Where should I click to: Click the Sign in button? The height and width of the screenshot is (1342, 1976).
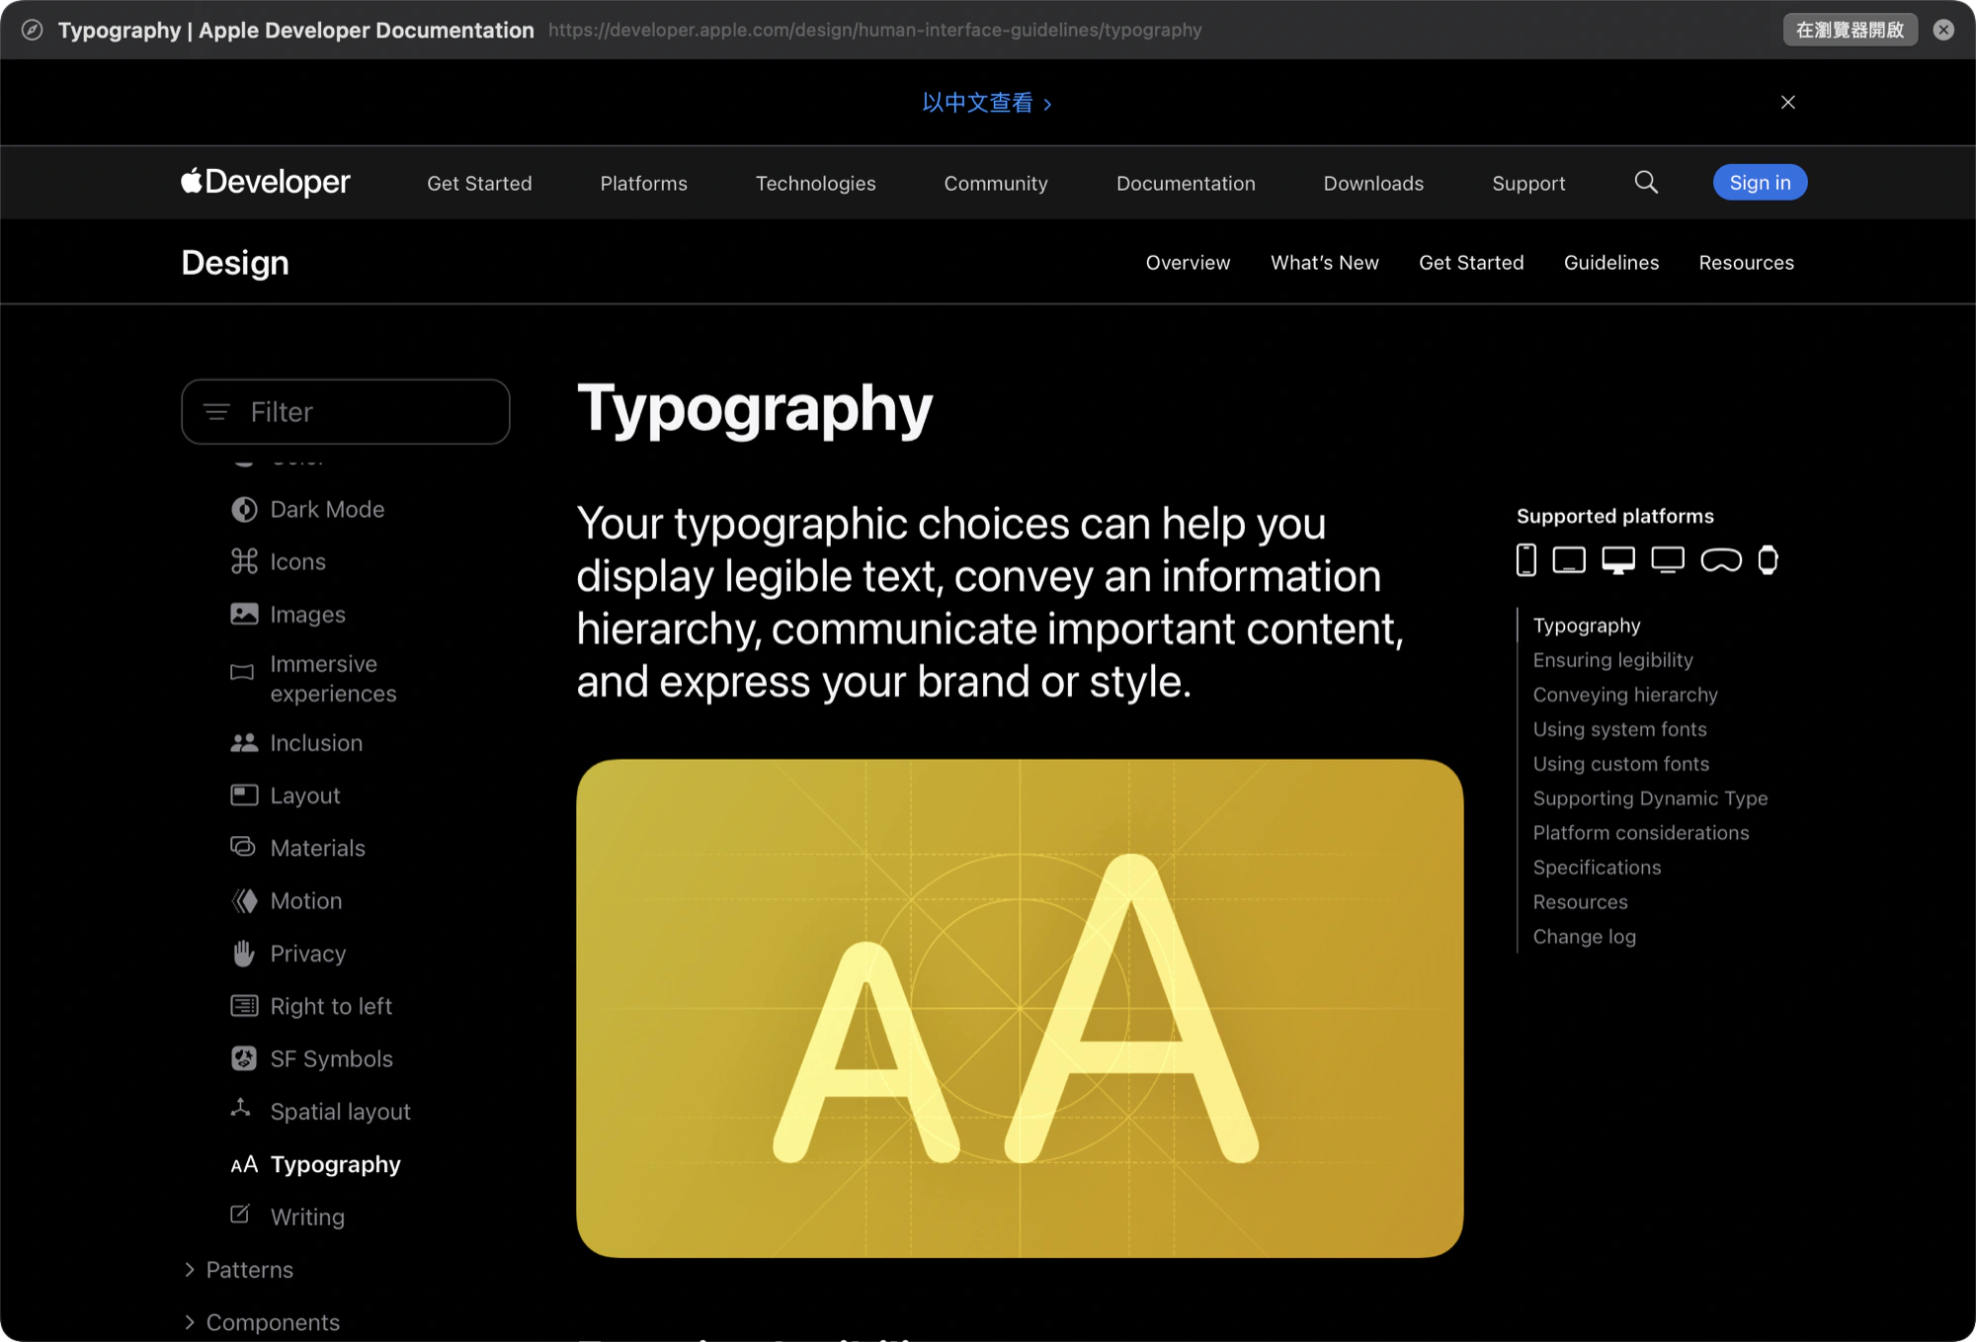point(1760,182)
